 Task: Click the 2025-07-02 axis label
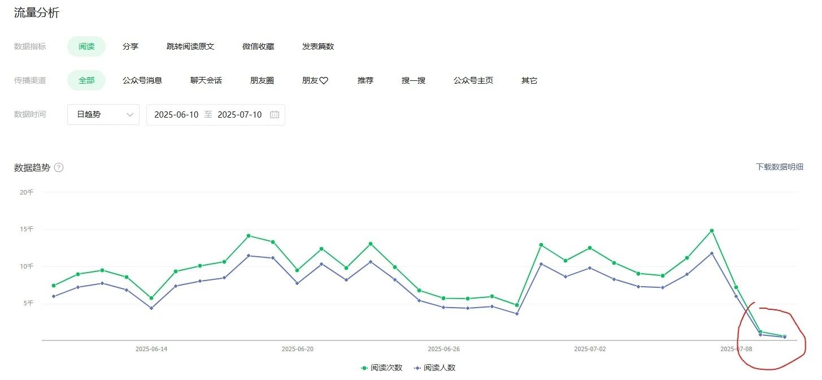point(590,349)
